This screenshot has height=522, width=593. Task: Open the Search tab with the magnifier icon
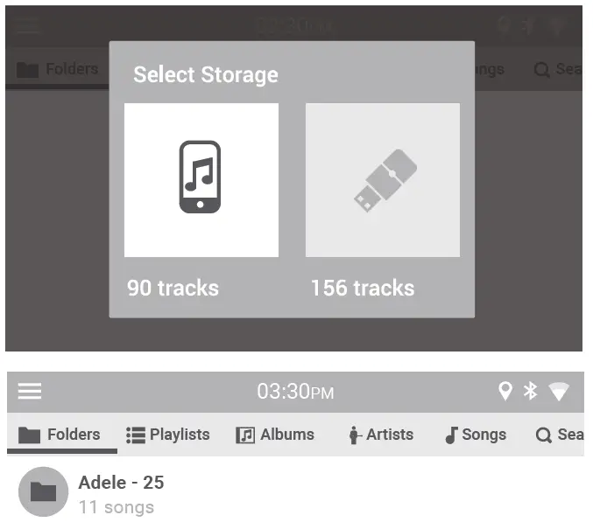coord(559,435)
